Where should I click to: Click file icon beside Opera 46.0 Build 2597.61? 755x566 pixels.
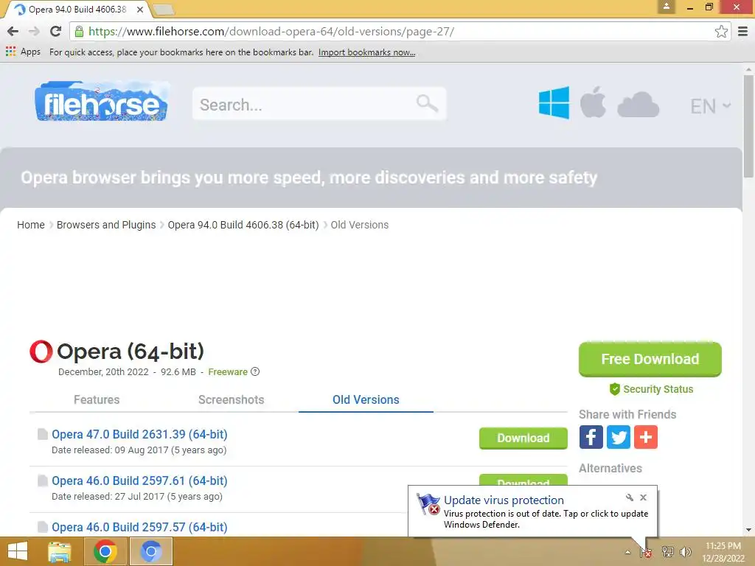[x=42, y=481]
